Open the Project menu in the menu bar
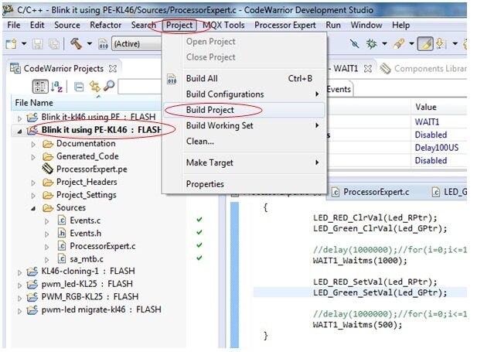 click(179, 26)
